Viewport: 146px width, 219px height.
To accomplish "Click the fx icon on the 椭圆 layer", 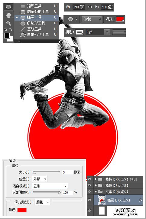I will (x=141, y=200).
